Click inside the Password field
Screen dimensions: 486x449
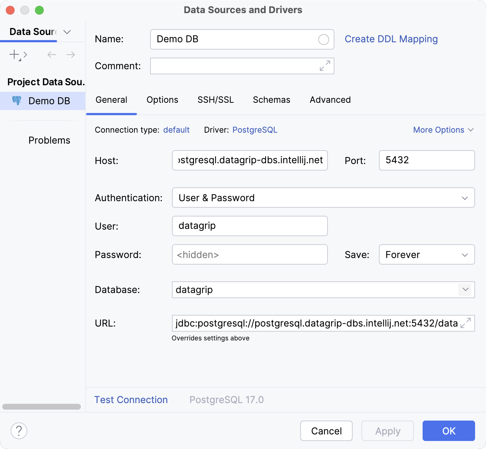250,254
